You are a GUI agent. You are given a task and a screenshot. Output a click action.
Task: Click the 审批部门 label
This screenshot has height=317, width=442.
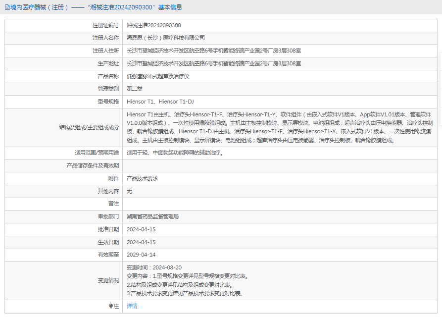[108, 216]
